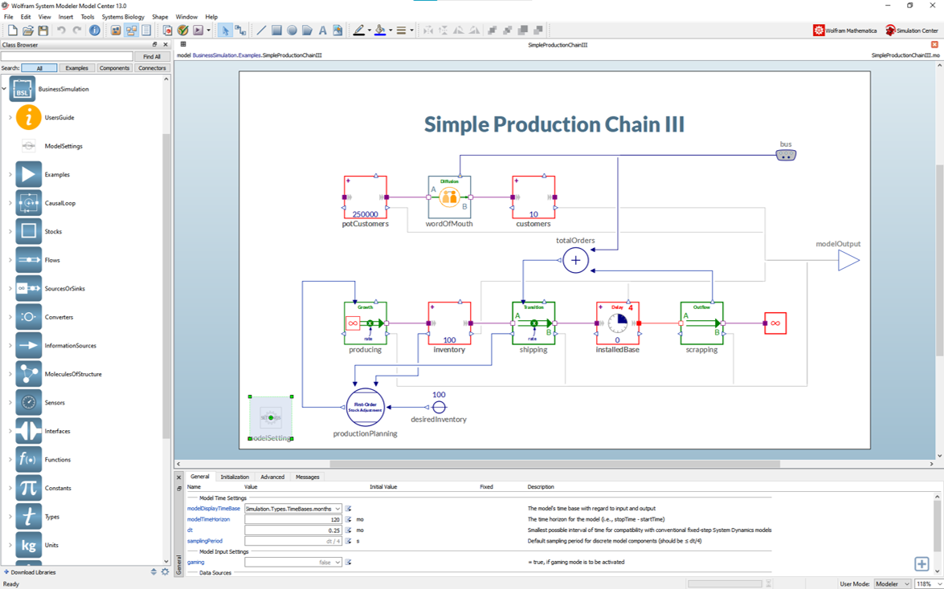Open the line color picker
Image resolution: width=944 pixels, height=589 pixels.
[359, 30]
